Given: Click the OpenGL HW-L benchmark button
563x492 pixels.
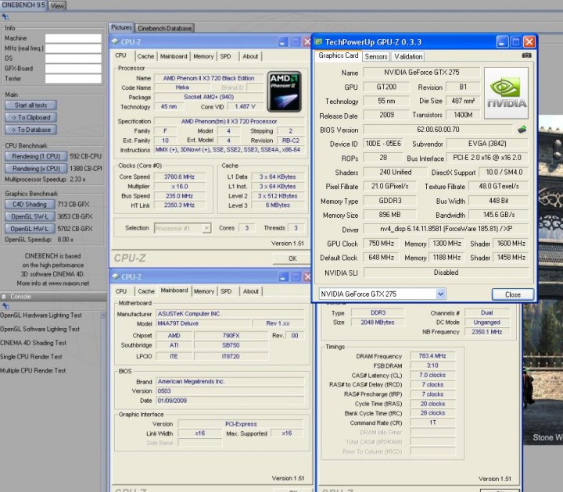Looking at the screenshot, I should 30,229.
